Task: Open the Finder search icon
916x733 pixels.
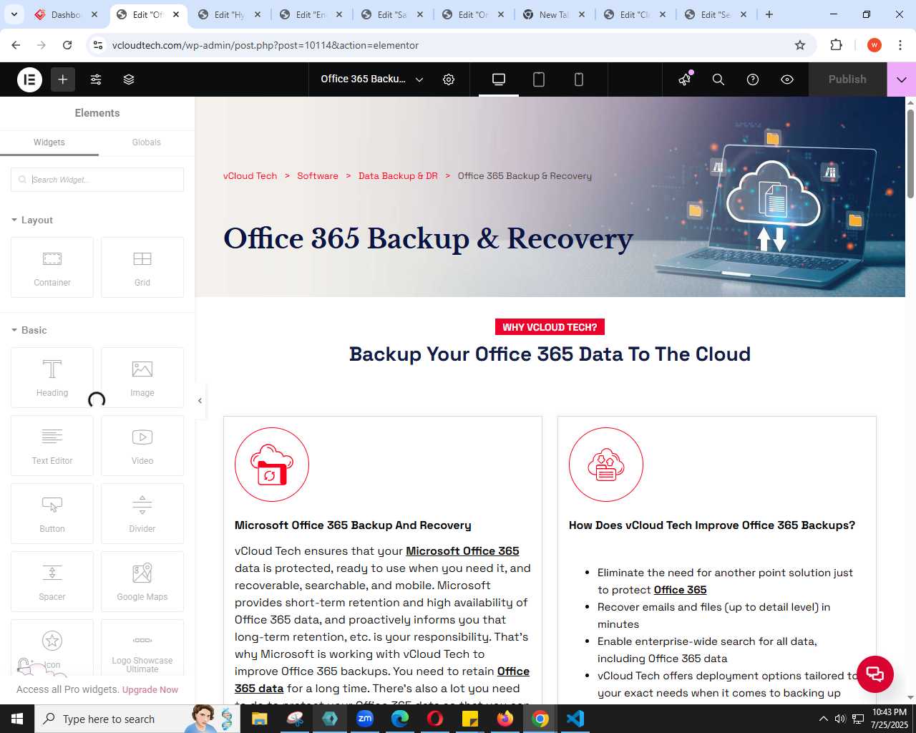Action: coord(718,79)
